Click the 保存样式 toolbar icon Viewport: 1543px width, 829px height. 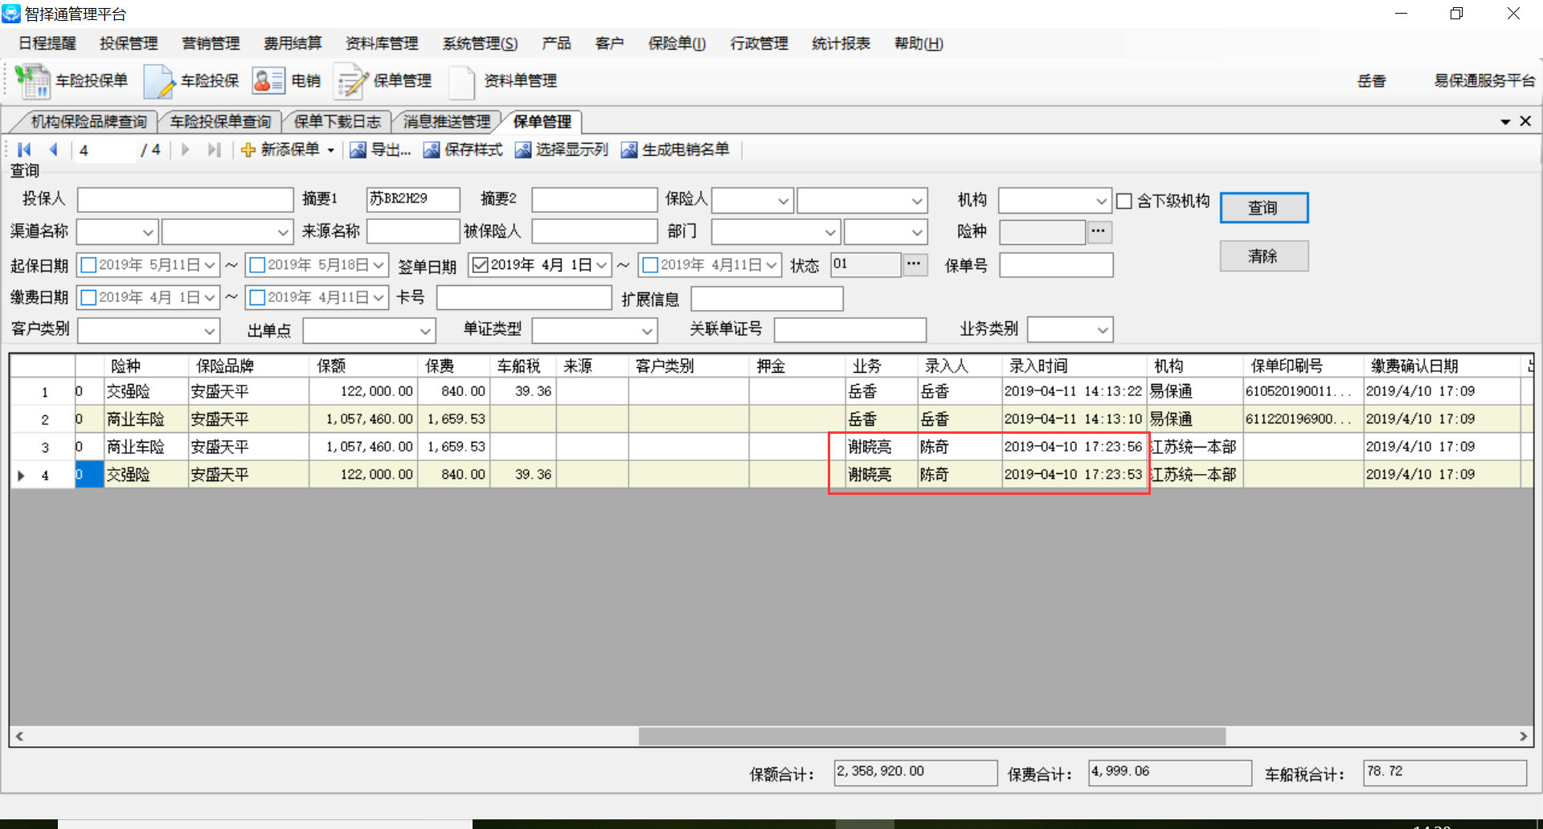click(x=432, y=150)
